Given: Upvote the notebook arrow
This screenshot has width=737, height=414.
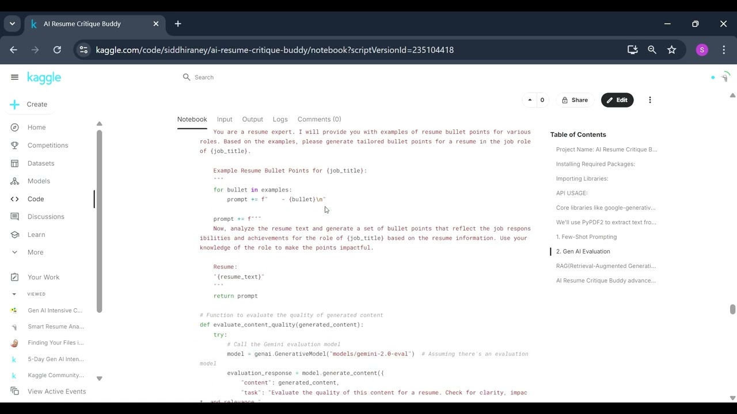Looking at the screenshot, I should click(x=530, y=100).
